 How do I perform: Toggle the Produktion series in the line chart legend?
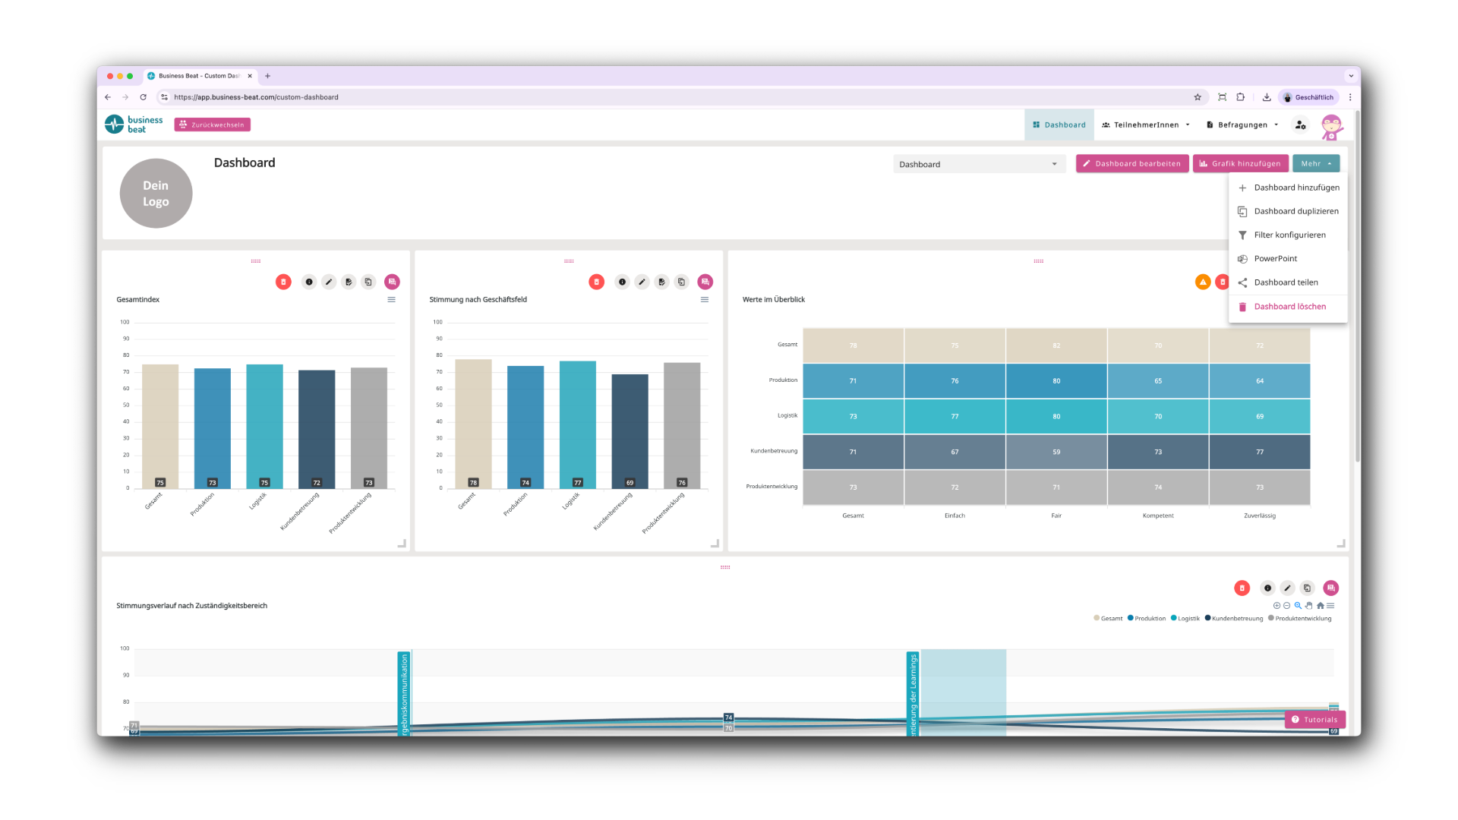pos(1149,619)
